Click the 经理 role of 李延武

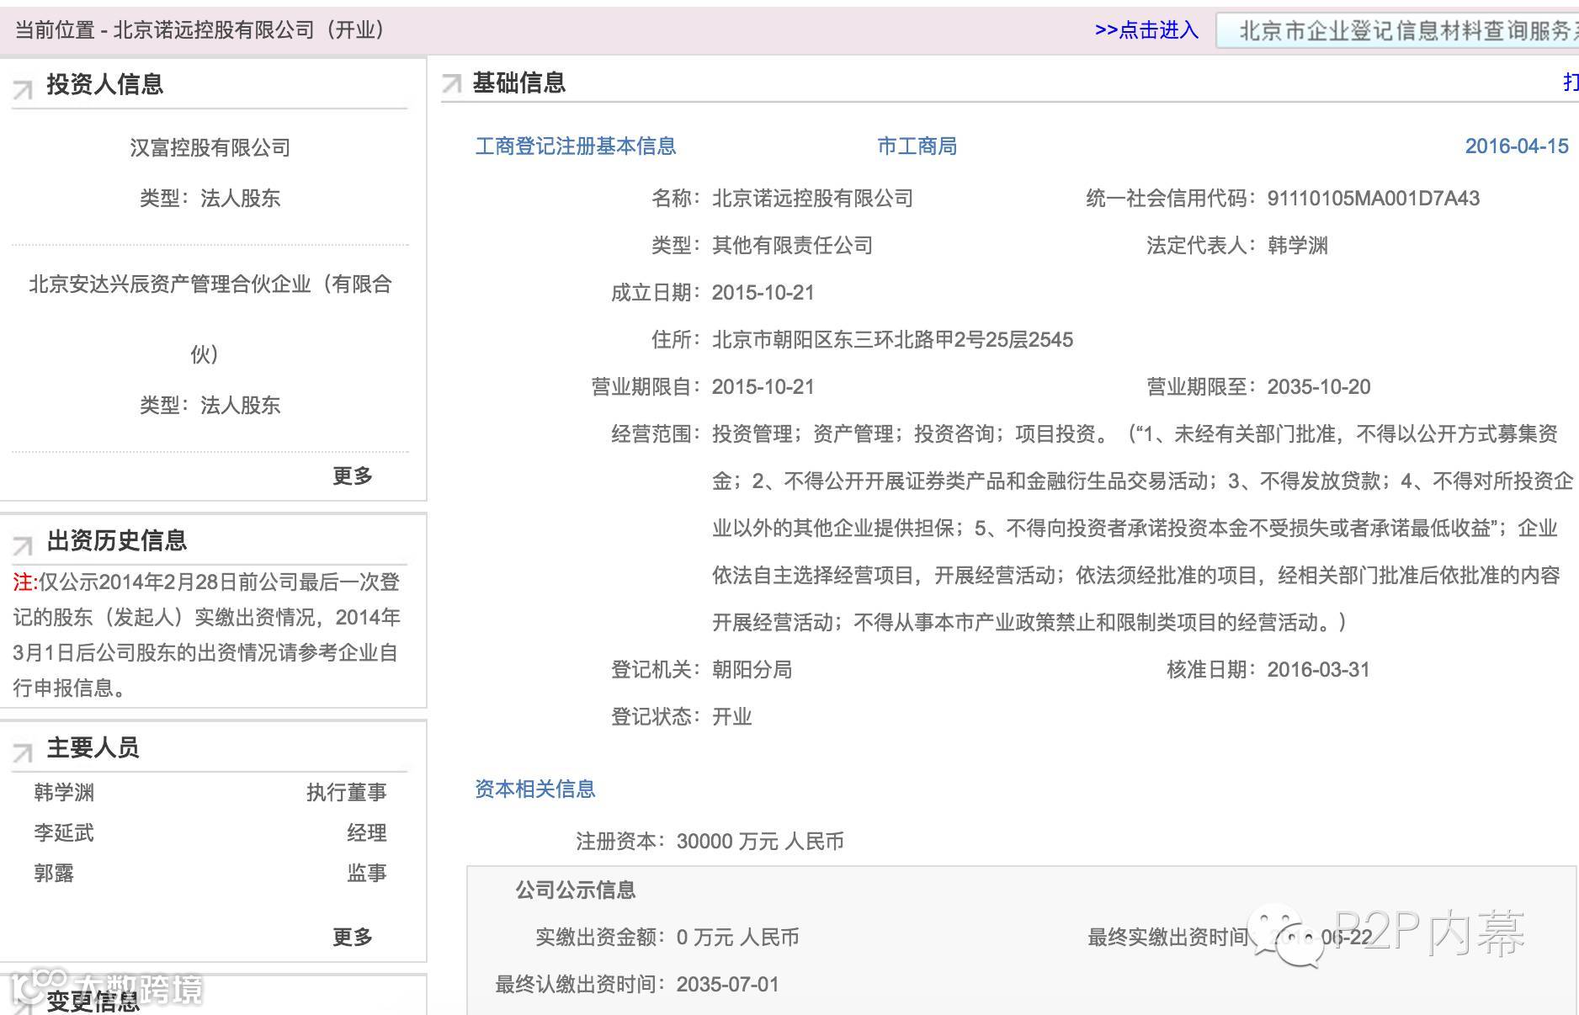pos(367,833)
